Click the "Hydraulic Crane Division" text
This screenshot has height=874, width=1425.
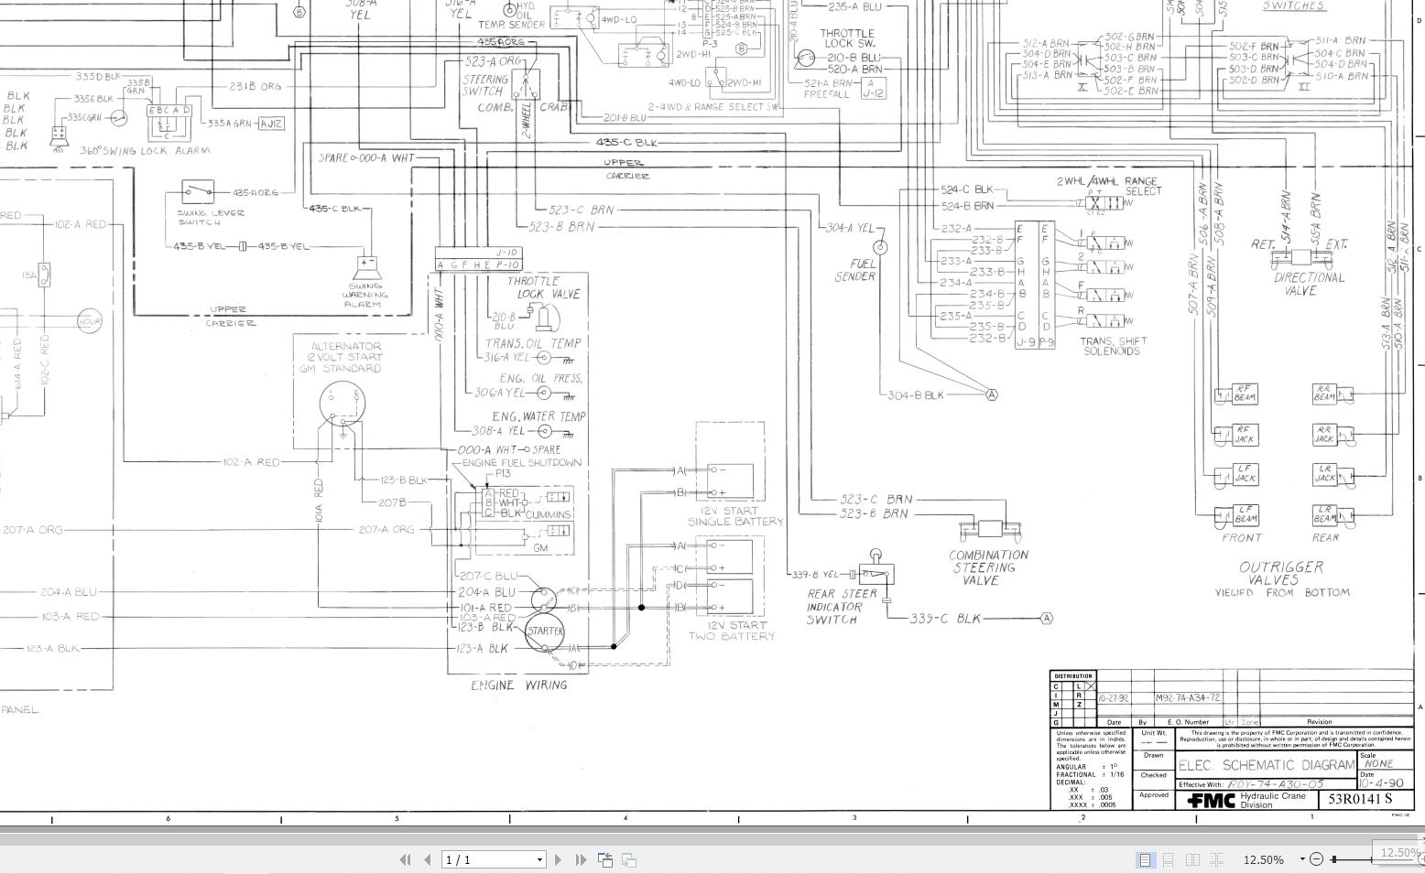(x=1273, y=801)
